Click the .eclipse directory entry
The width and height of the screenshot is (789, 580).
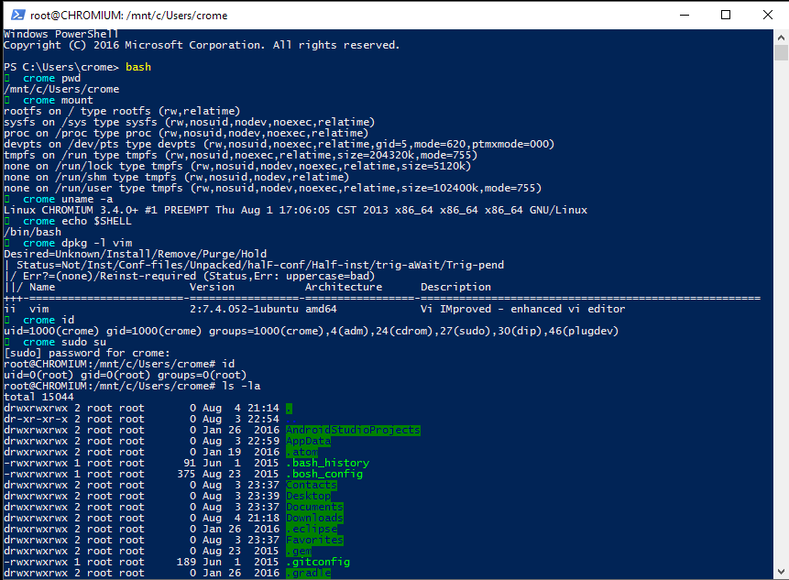312,530
